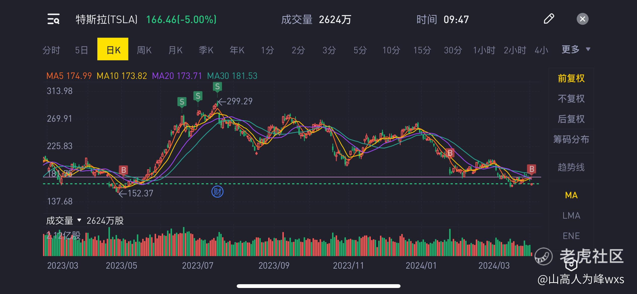
Task: Select 后复权 price adjustment
Action: (x=571, y=119)
